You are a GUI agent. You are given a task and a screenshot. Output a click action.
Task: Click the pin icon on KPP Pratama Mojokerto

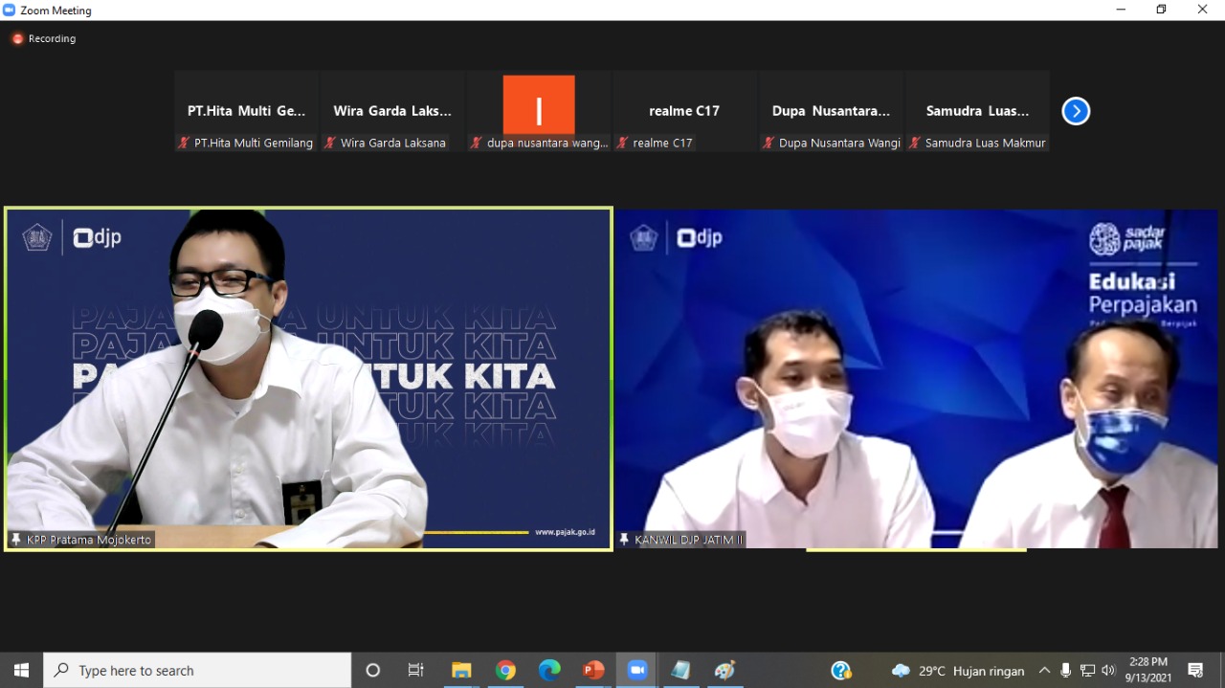click(16, 540)
